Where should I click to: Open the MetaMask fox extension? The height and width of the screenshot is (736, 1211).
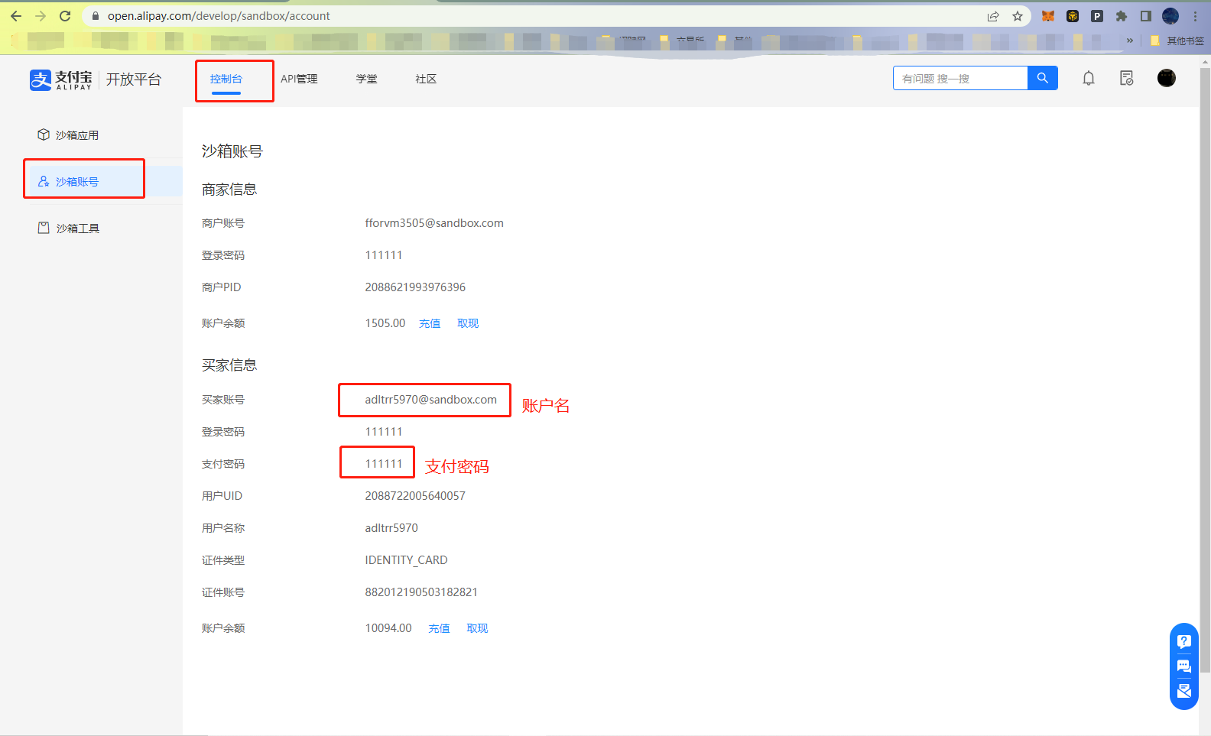(x=1048, y=16)
